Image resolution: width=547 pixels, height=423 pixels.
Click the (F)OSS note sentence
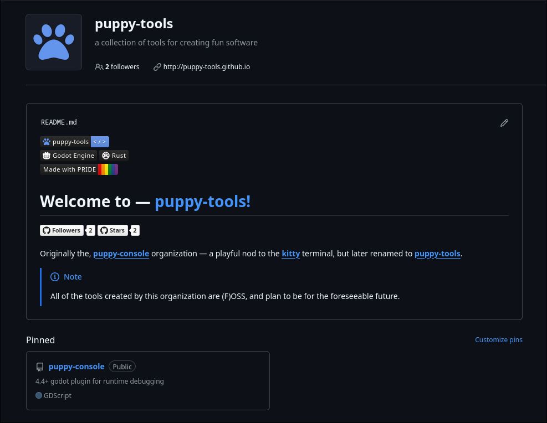225,296
